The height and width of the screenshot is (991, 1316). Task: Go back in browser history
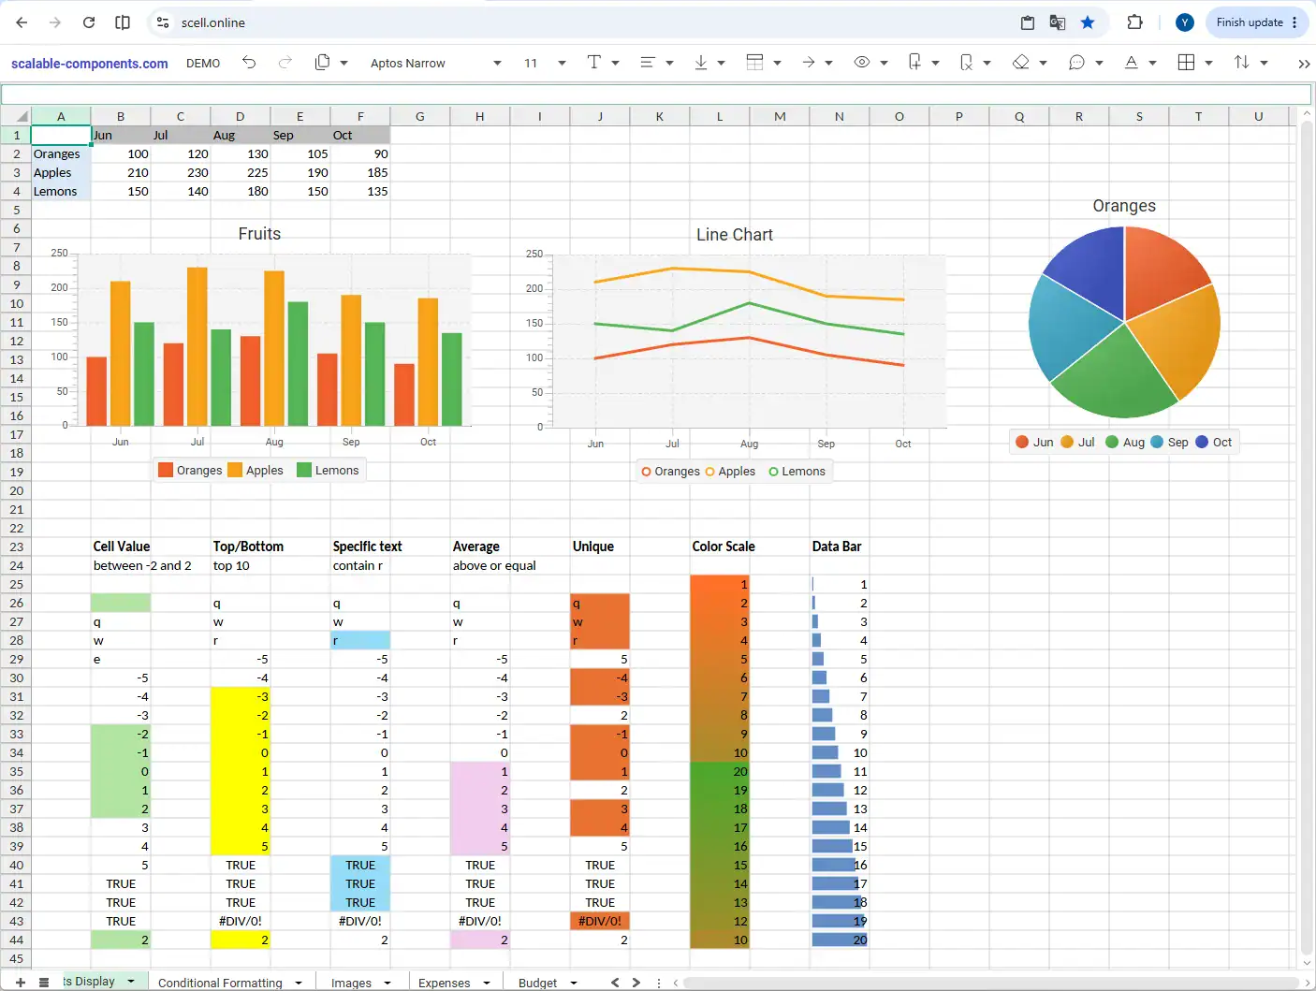click(22, 22)
